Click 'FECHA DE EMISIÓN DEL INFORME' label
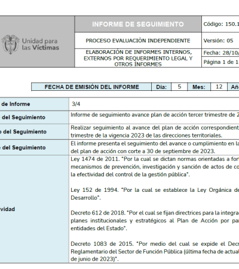Viewport: 239px width, 269px height. (91, 87)
